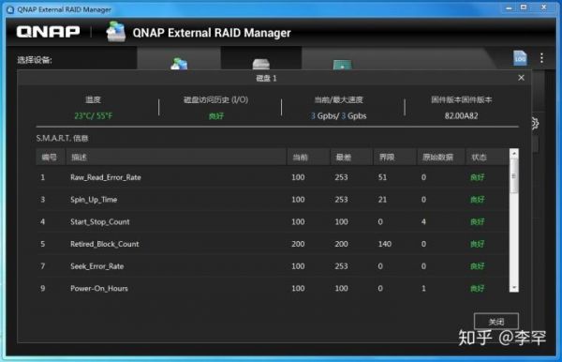Open the three-dot more options menu
This screenshot has width=562, height=362.
(x=542, y=58)
